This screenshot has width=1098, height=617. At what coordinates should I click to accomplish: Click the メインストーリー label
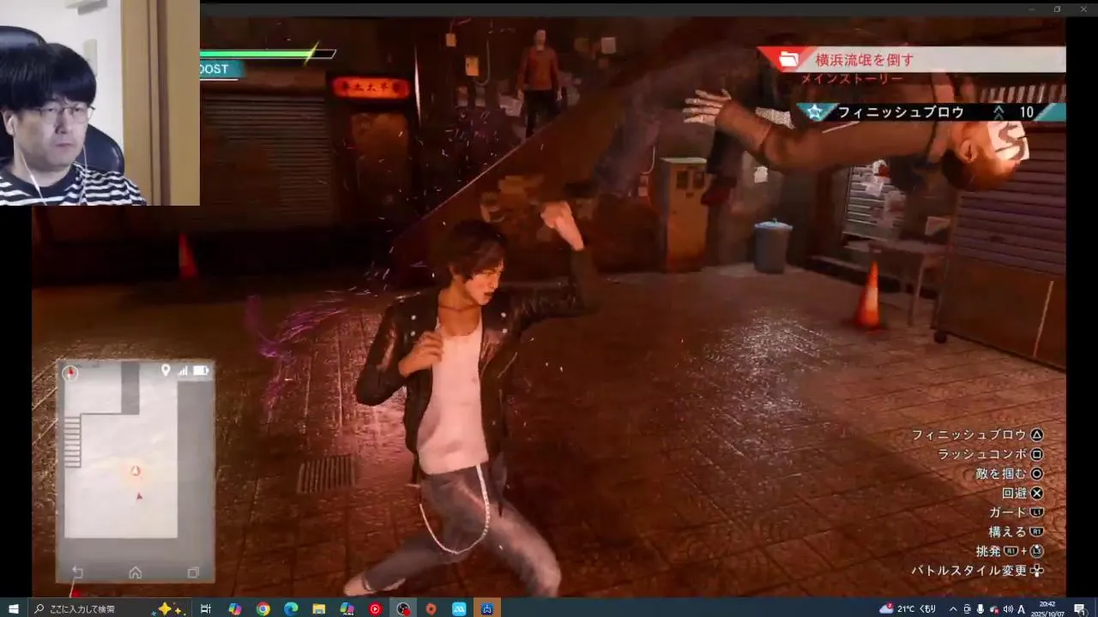pyautogui.click(x=851, y=79)
